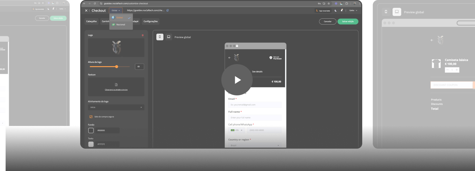Choose Nacional from the region menu
This screenshot has height=171, width=475.
121,24
